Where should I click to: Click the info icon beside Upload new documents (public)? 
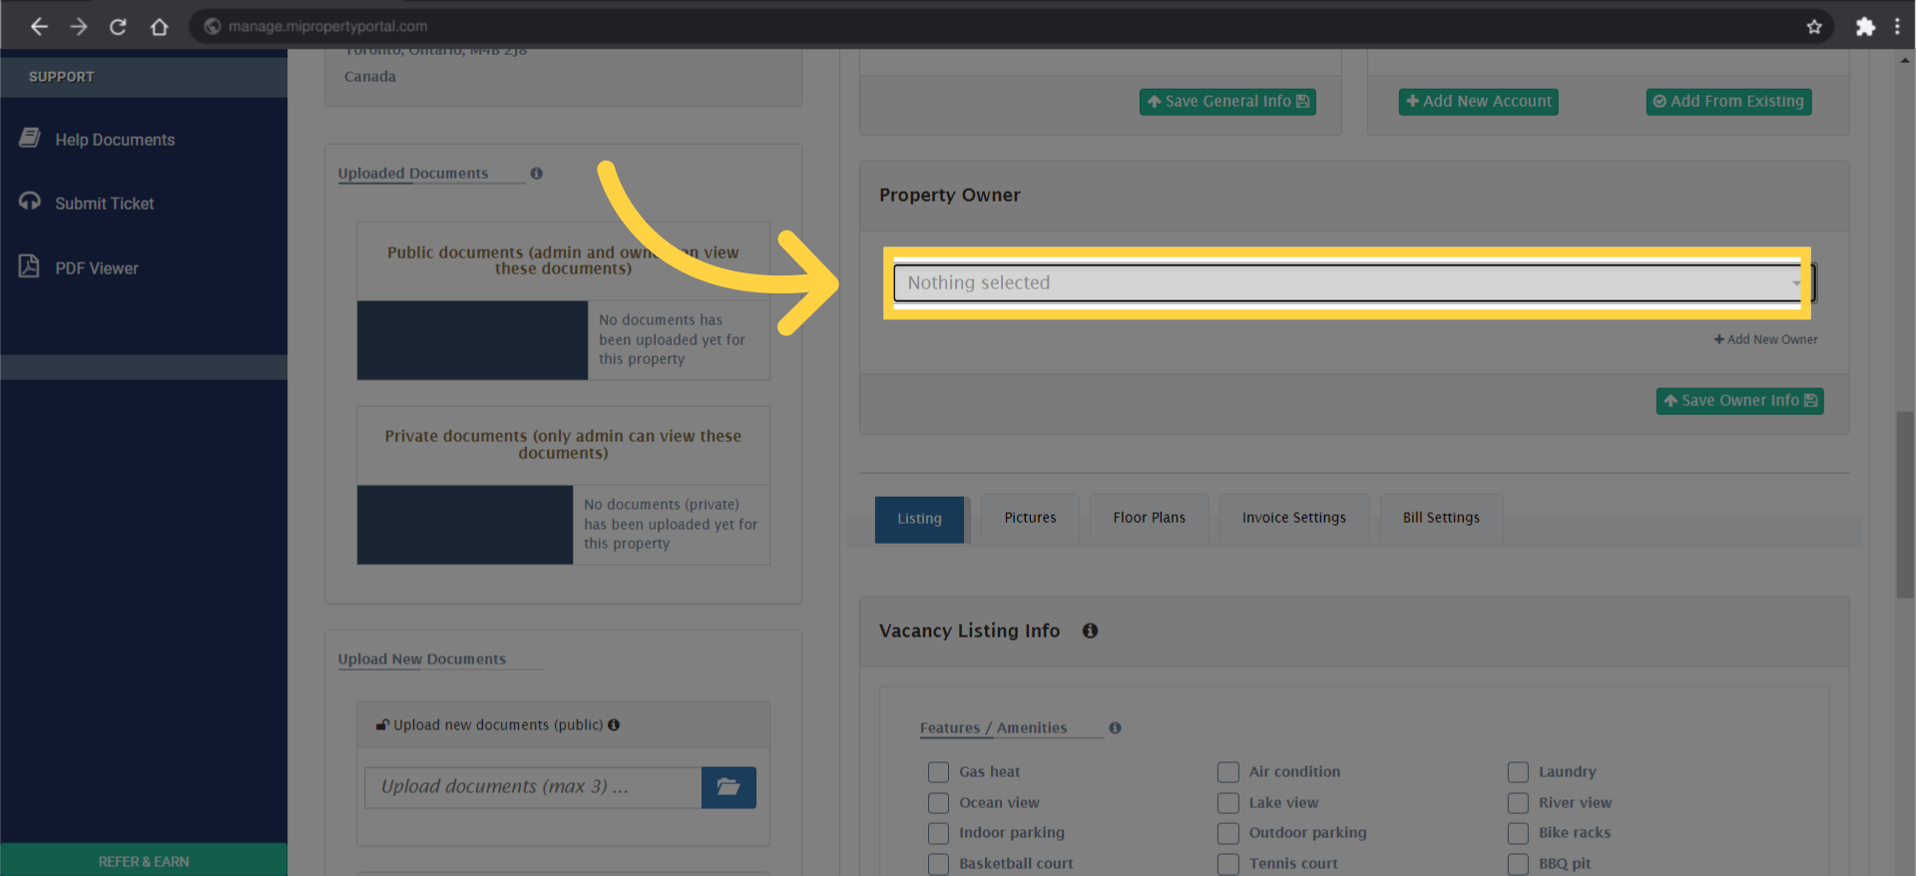[614, 725]
